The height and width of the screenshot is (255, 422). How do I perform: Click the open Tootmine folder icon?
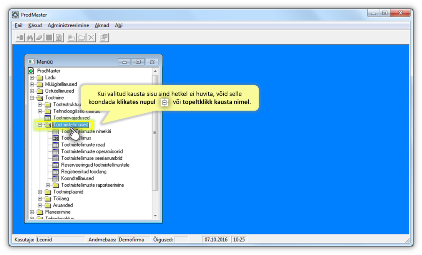point(40,98)
